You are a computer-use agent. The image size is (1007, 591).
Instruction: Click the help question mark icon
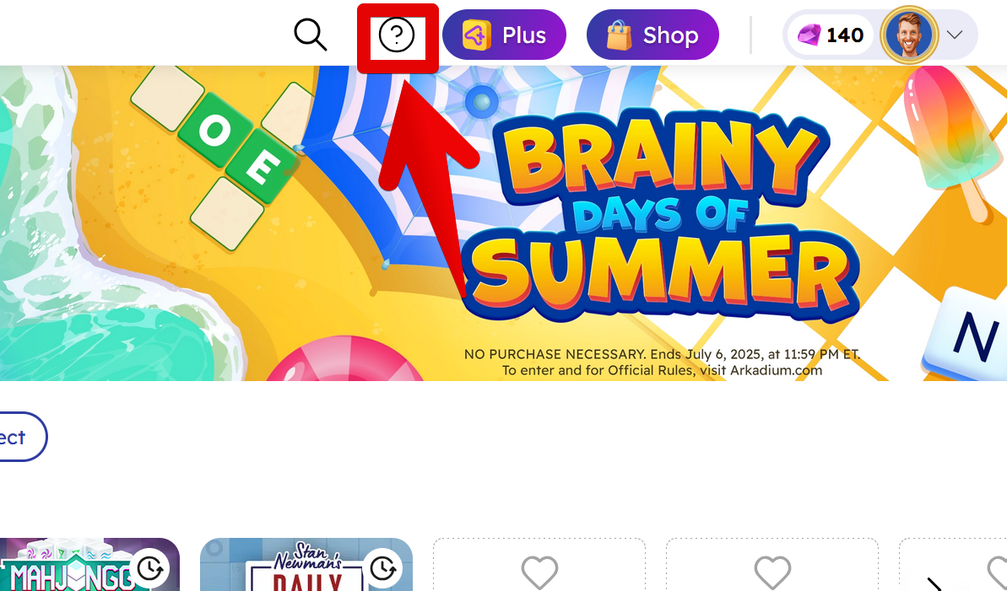tap(397, 35)
